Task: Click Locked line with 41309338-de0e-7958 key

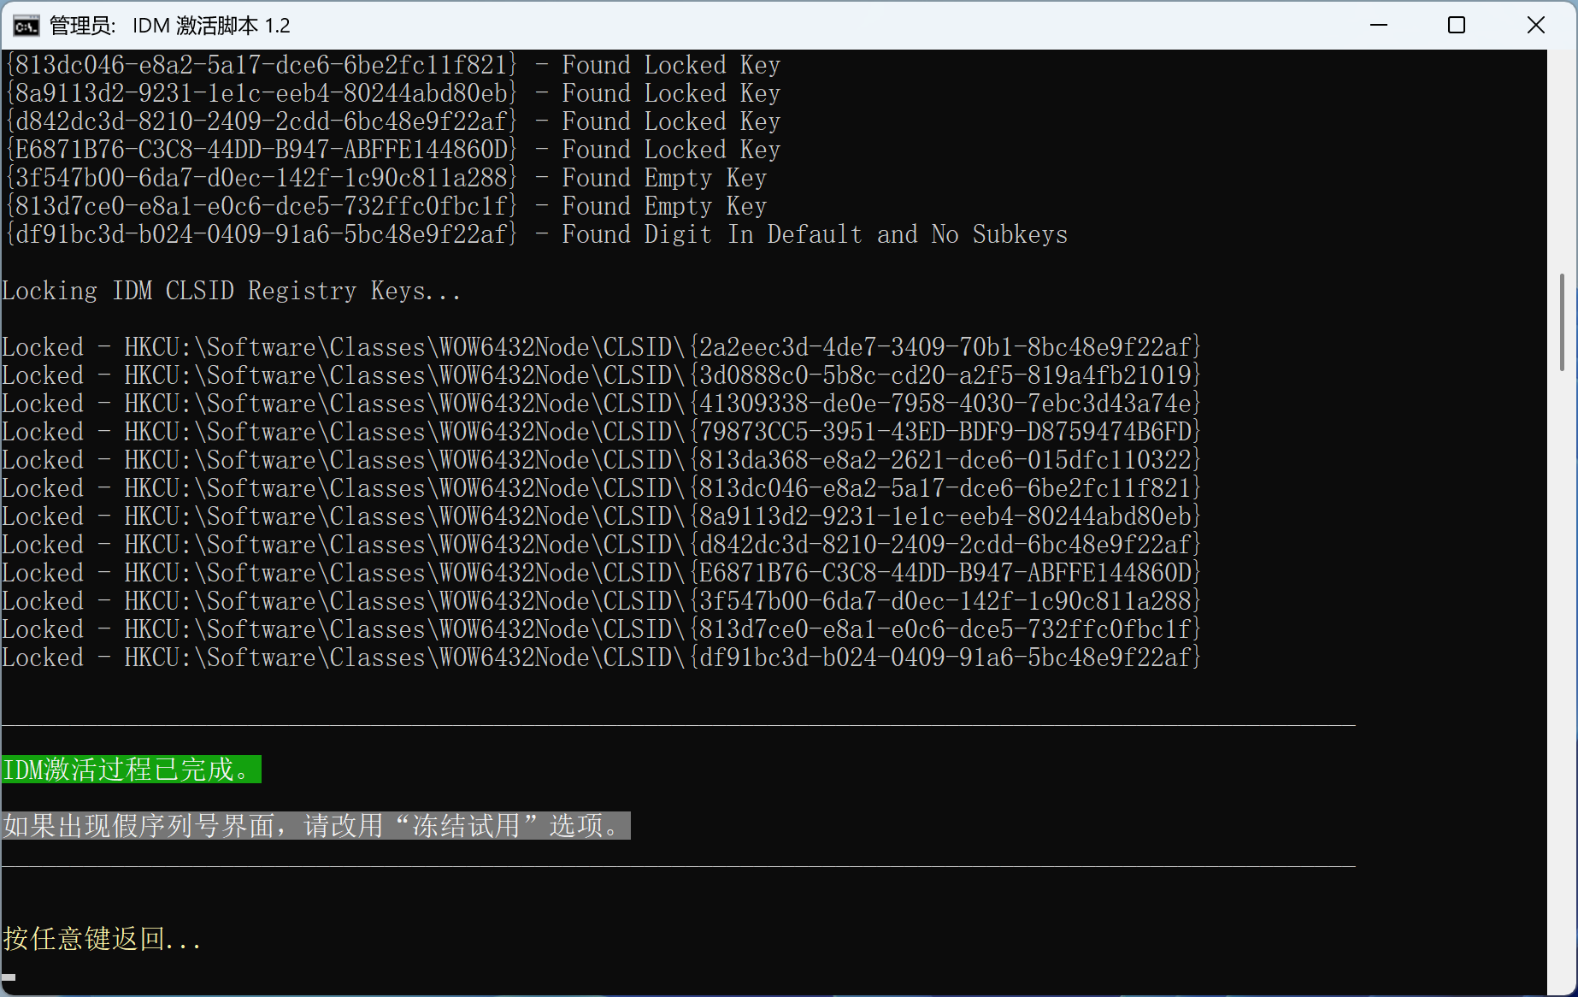Action: pyautogui.click(x=602, y=404)
